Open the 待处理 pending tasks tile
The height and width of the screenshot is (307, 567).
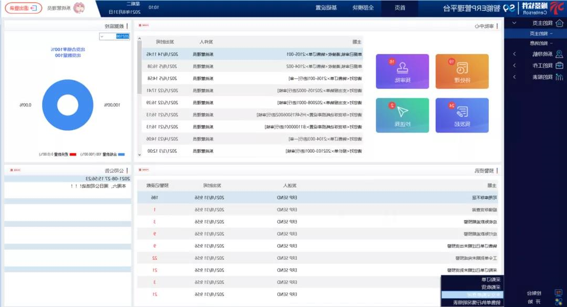pyautogui.click(x=462, y=71)
